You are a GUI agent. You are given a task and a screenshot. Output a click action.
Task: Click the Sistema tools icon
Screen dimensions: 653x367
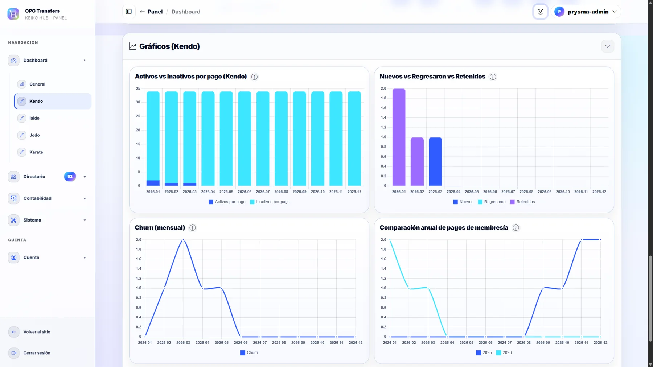[x=13, y=220]
